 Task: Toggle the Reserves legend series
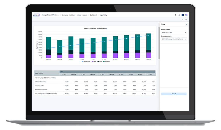click(x=106, y=62)
